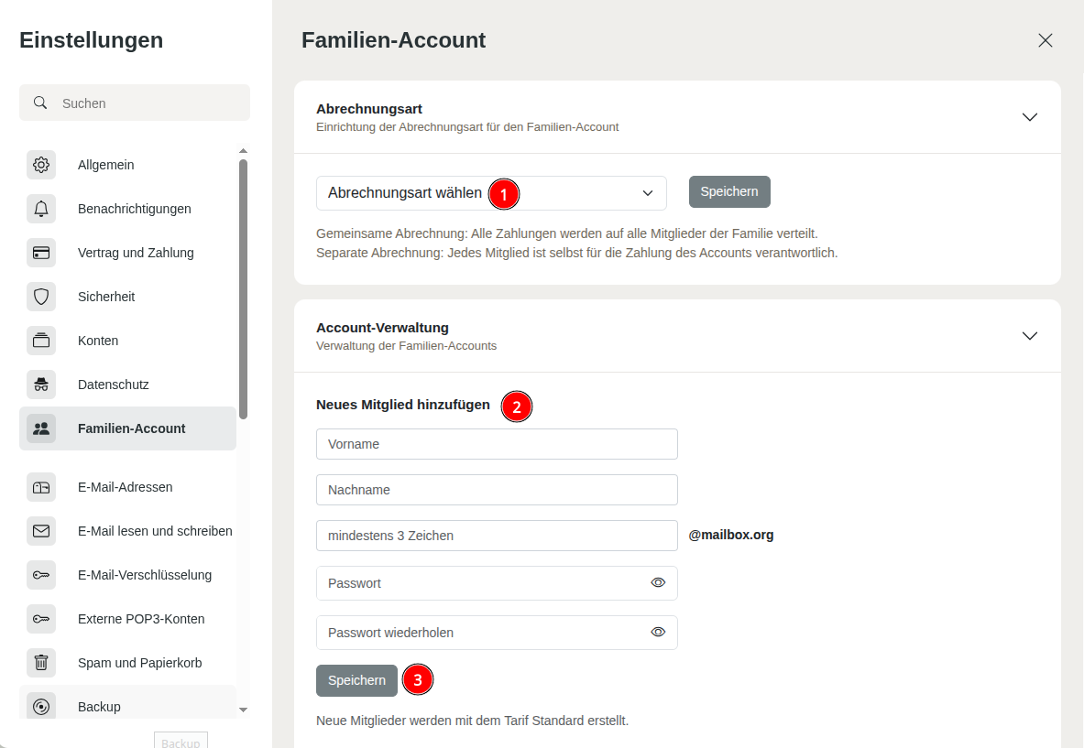Click the Spam und Papierkorb trash icon
The image size is (1084, 748).
(41, 663)
